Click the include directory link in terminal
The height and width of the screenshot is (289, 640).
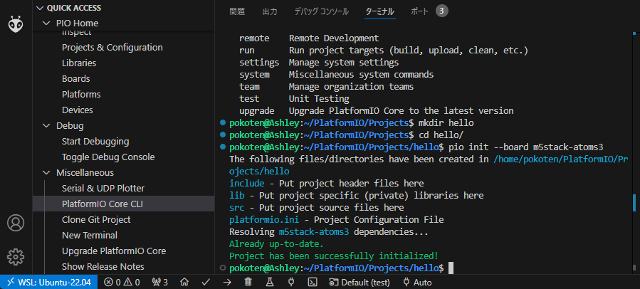point(246,183)
